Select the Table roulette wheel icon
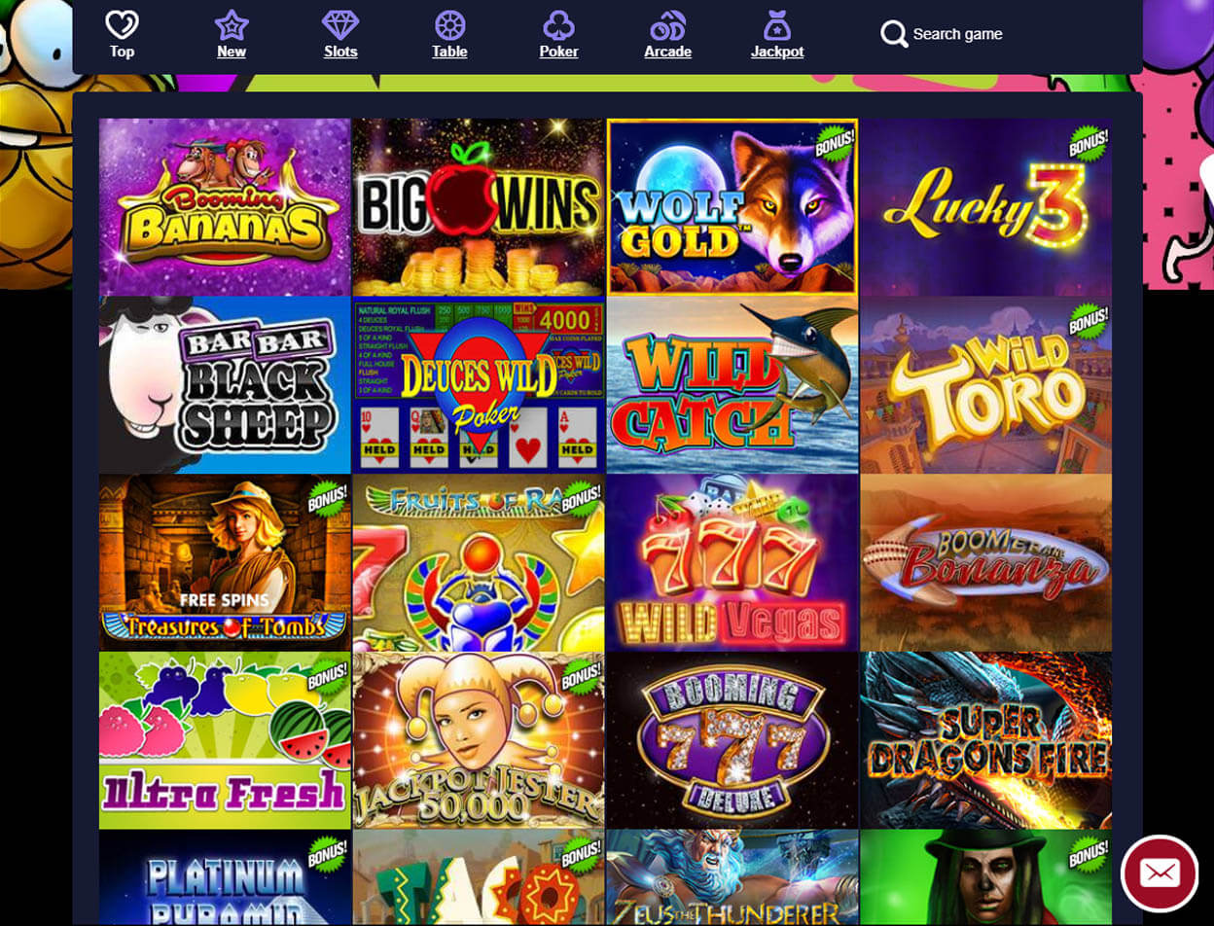This screenshot has height=926, width=1214. click(449, 24)
